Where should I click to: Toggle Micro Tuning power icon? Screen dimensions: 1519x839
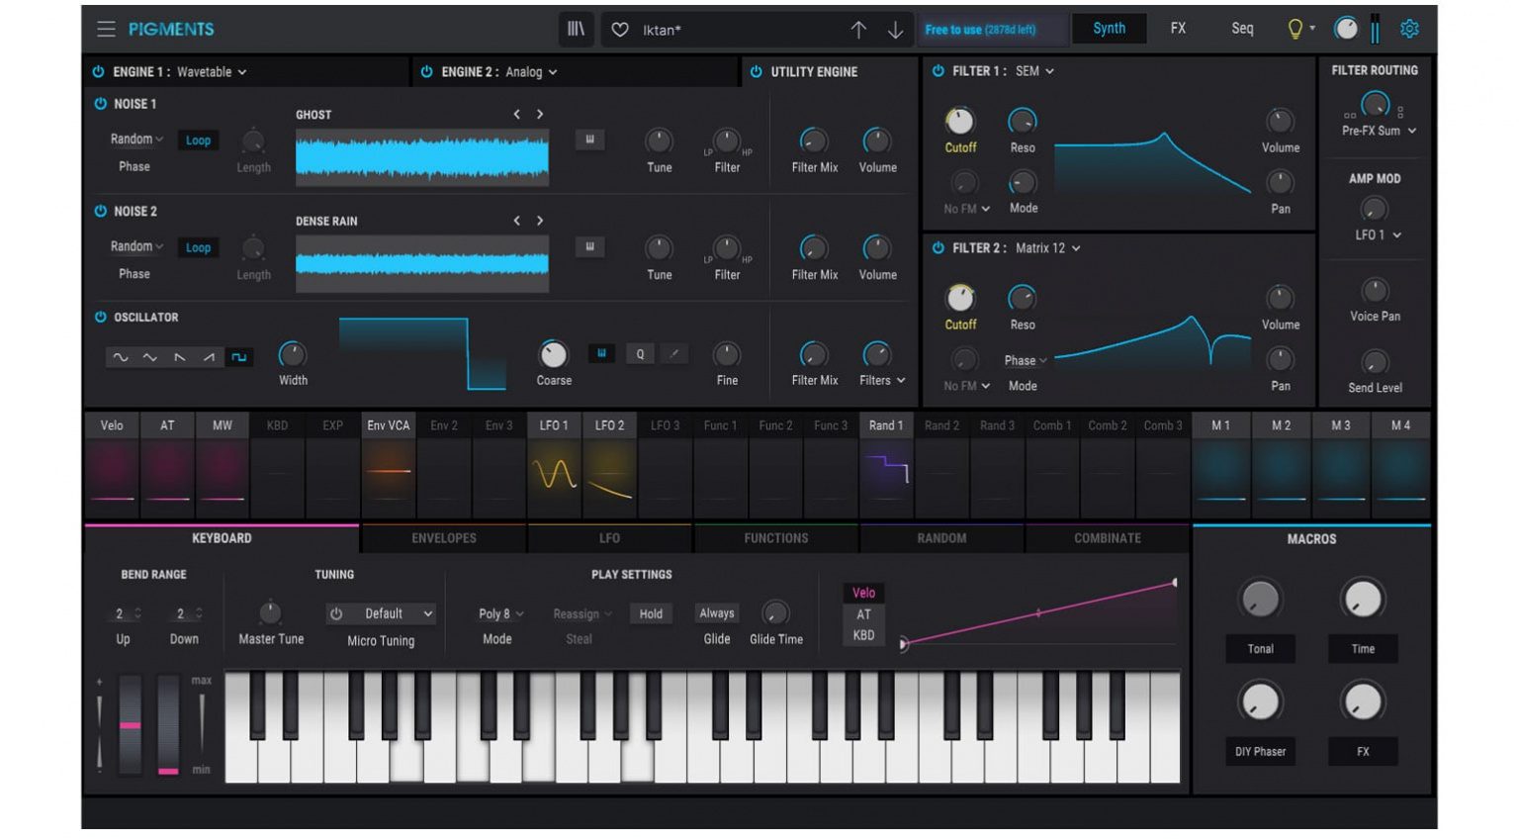tap(336, 613)
